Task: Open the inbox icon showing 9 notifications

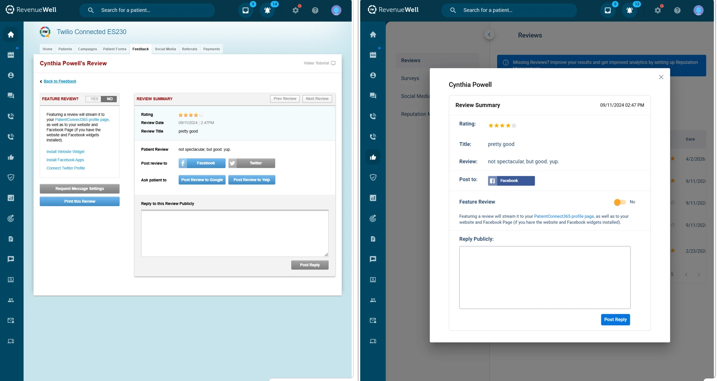Action: [245, 10]
